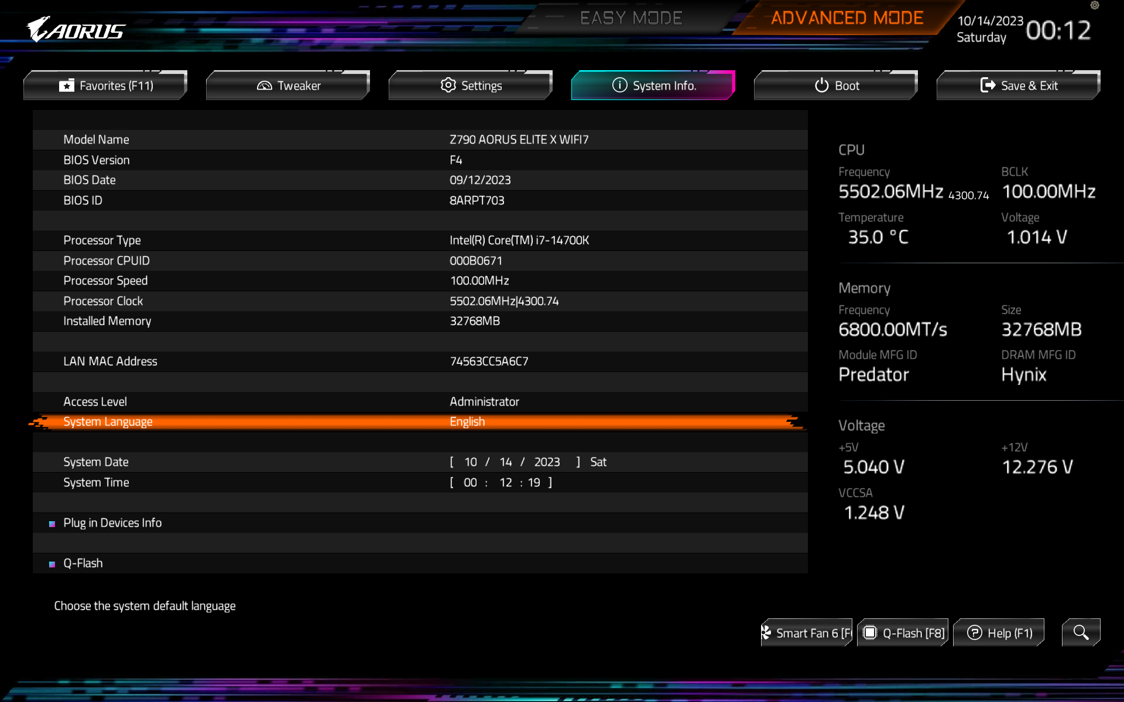1124x702 pixels.
Task: Click the Processor Clock value
Action: [x=504, y=301]
